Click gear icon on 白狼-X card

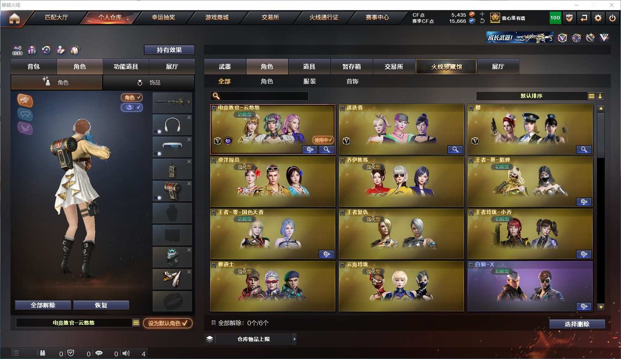[584, 306]
